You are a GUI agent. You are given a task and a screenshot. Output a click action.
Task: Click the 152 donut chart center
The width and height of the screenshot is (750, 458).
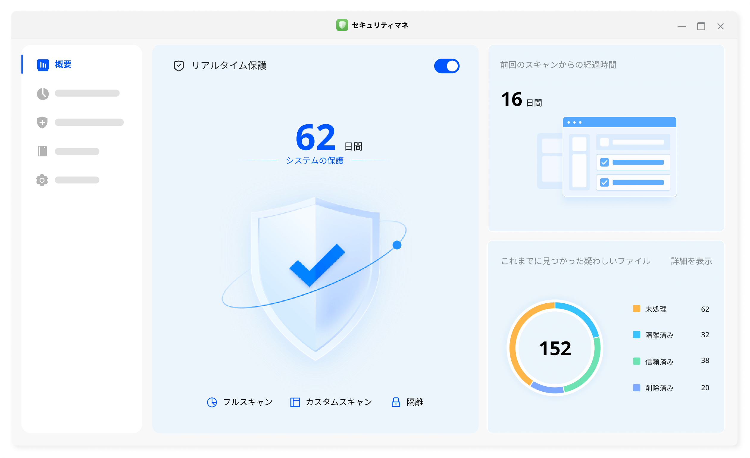point(555,348)
